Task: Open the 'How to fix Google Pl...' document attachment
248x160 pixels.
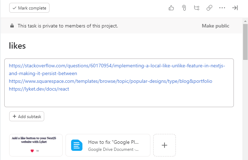Action: pos(108,145)
